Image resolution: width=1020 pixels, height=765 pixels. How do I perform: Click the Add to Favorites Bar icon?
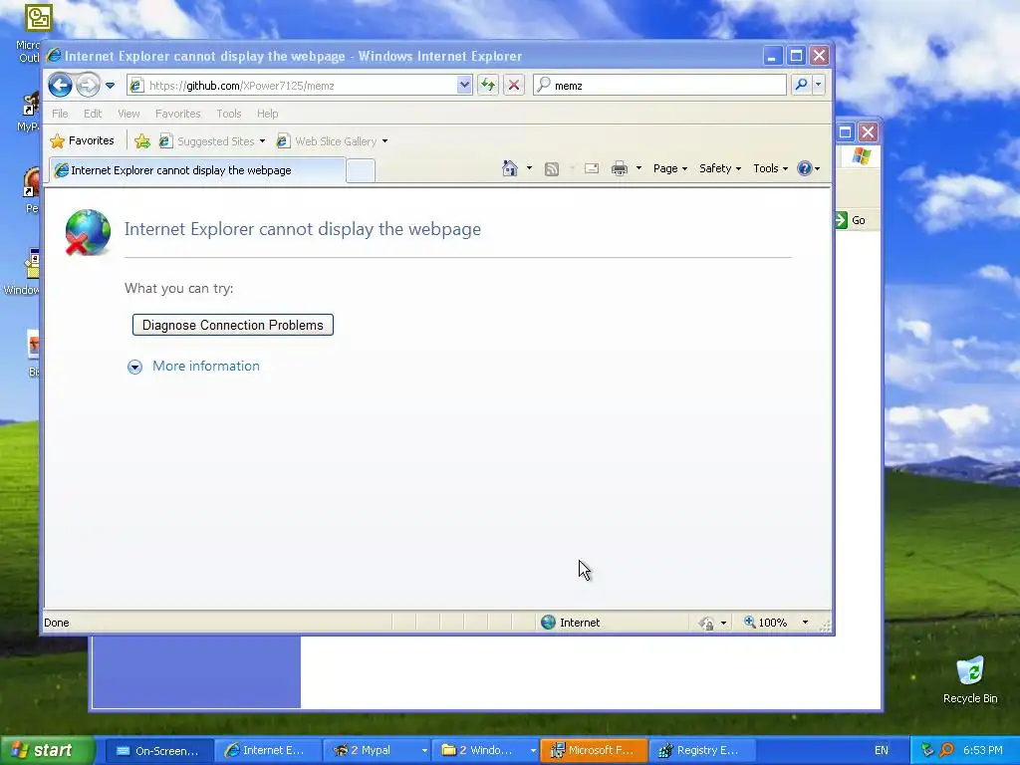142,141
